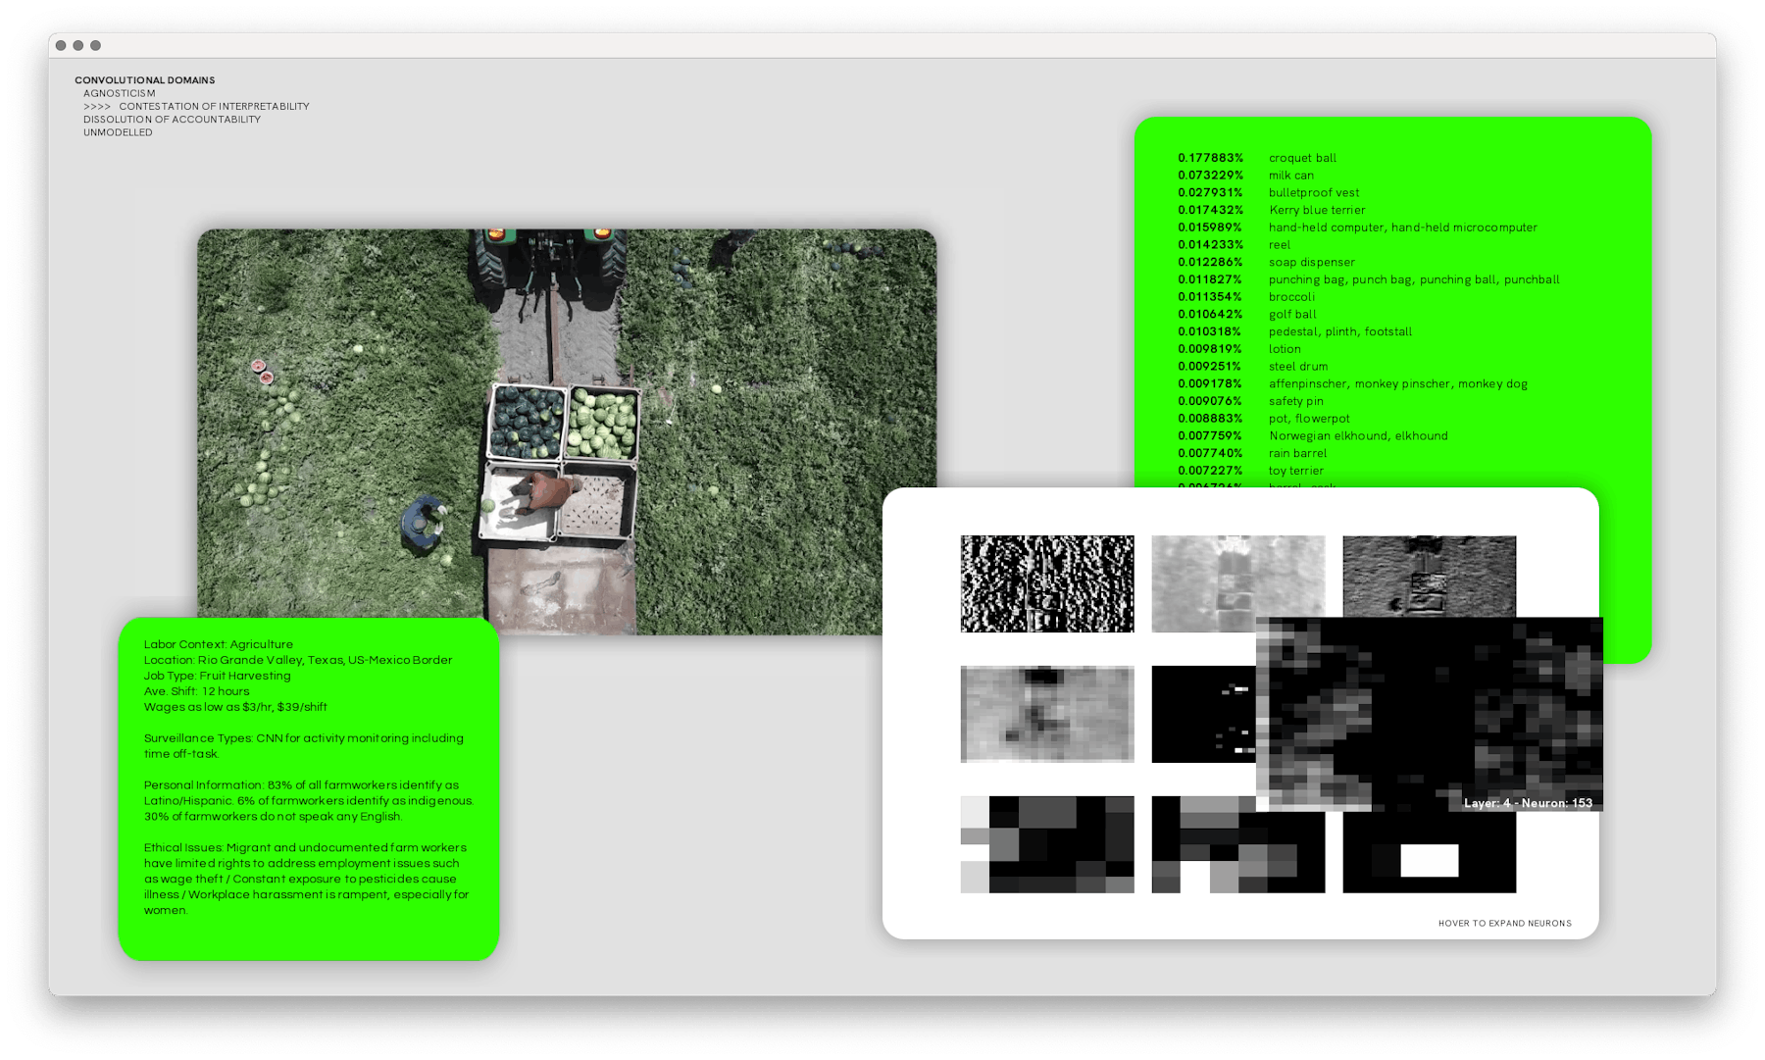Select the neuron thumbnail with white rectangle
Screen dimensions: 1765x1060
pyautogui.click(x=1429, y=860)
